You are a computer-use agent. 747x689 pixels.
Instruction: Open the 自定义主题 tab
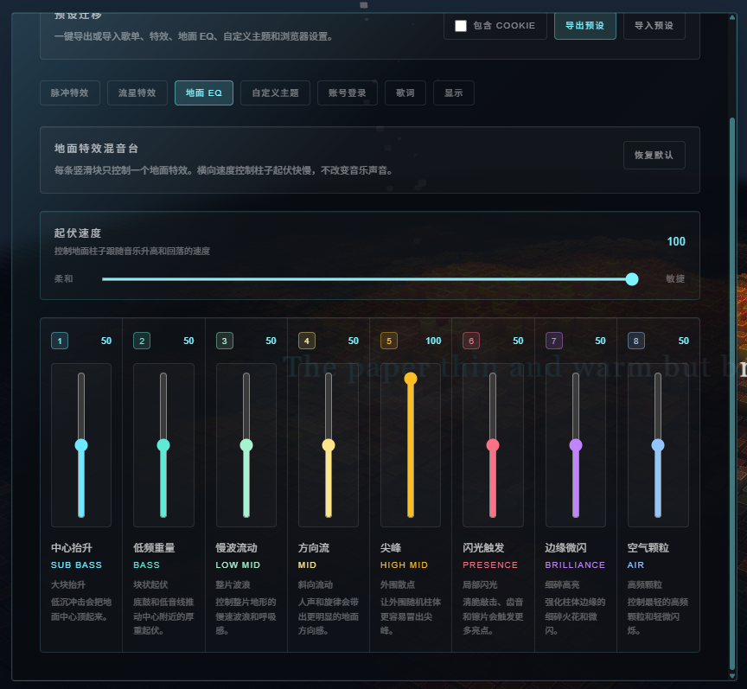click(275, 93)
